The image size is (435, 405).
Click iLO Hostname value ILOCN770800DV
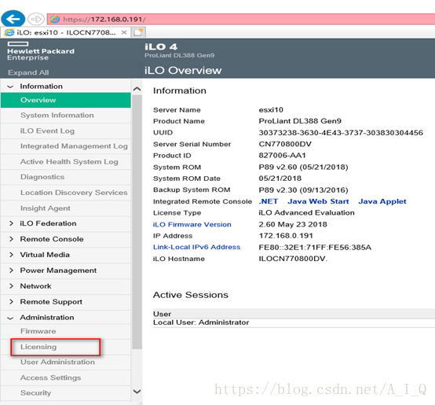pos(293,259)
